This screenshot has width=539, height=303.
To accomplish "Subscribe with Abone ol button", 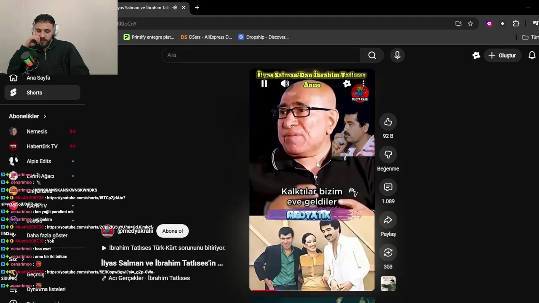I will click(173, 231).
